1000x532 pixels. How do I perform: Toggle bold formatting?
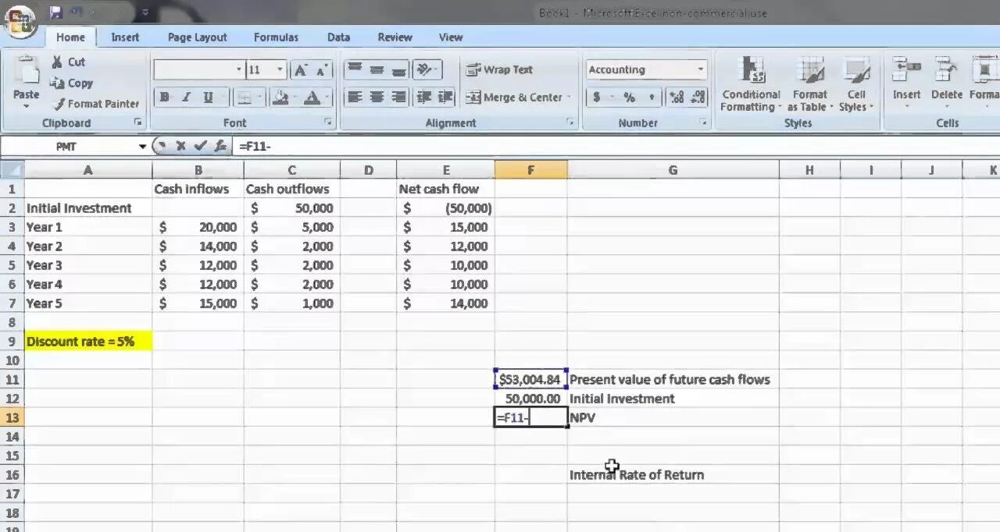(164, 98)
